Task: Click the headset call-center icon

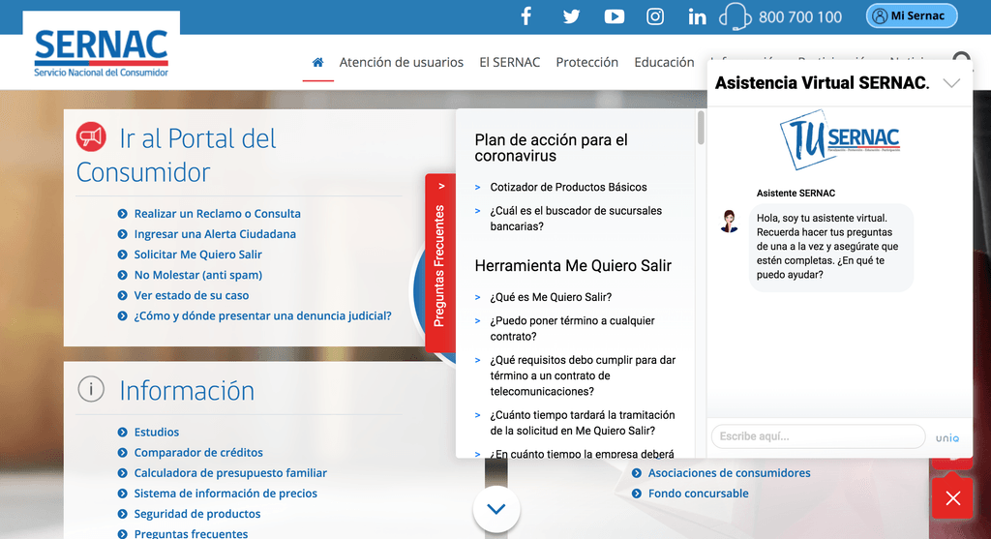Action: point(735,16)
